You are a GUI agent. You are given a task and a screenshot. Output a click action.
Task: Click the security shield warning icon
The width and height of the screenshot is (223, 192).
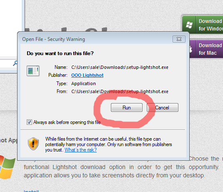point(33,144)
